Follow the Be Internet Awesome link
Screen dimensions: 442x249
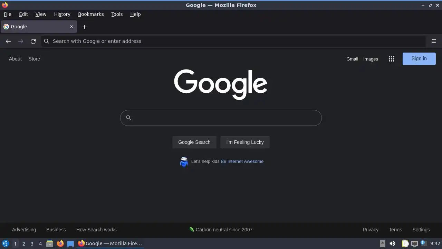(x=242, y=162)
